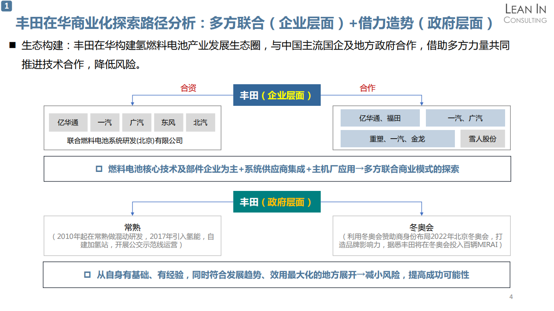Select the red 合作 label
This screenshot has height=311, width=554.
[367, 88]
